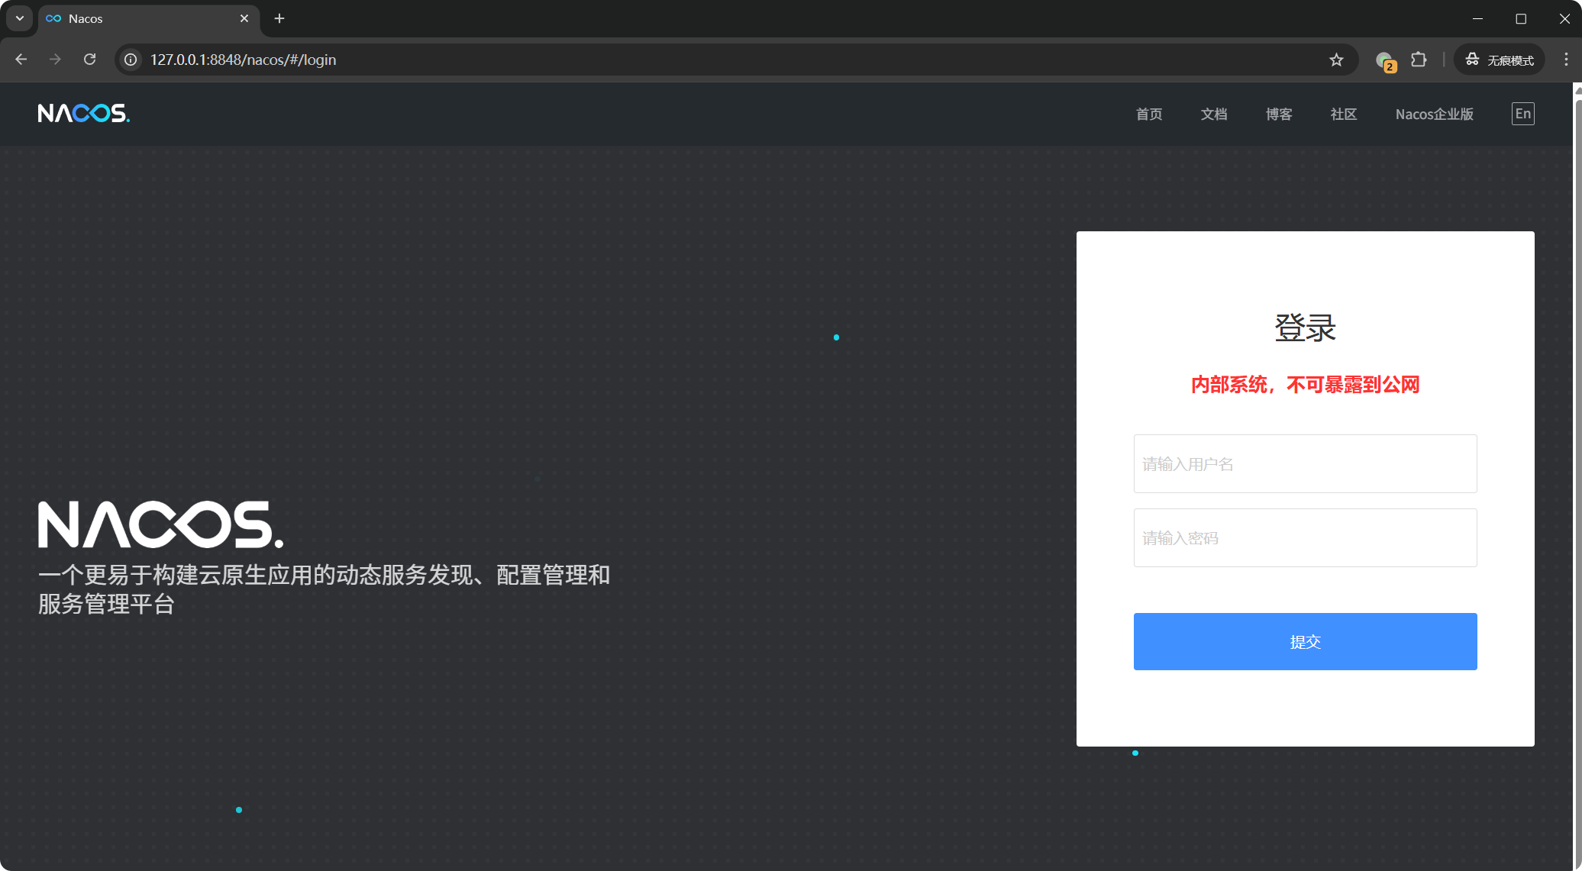Bookmark this page with star icon

tap(1336, 60)
